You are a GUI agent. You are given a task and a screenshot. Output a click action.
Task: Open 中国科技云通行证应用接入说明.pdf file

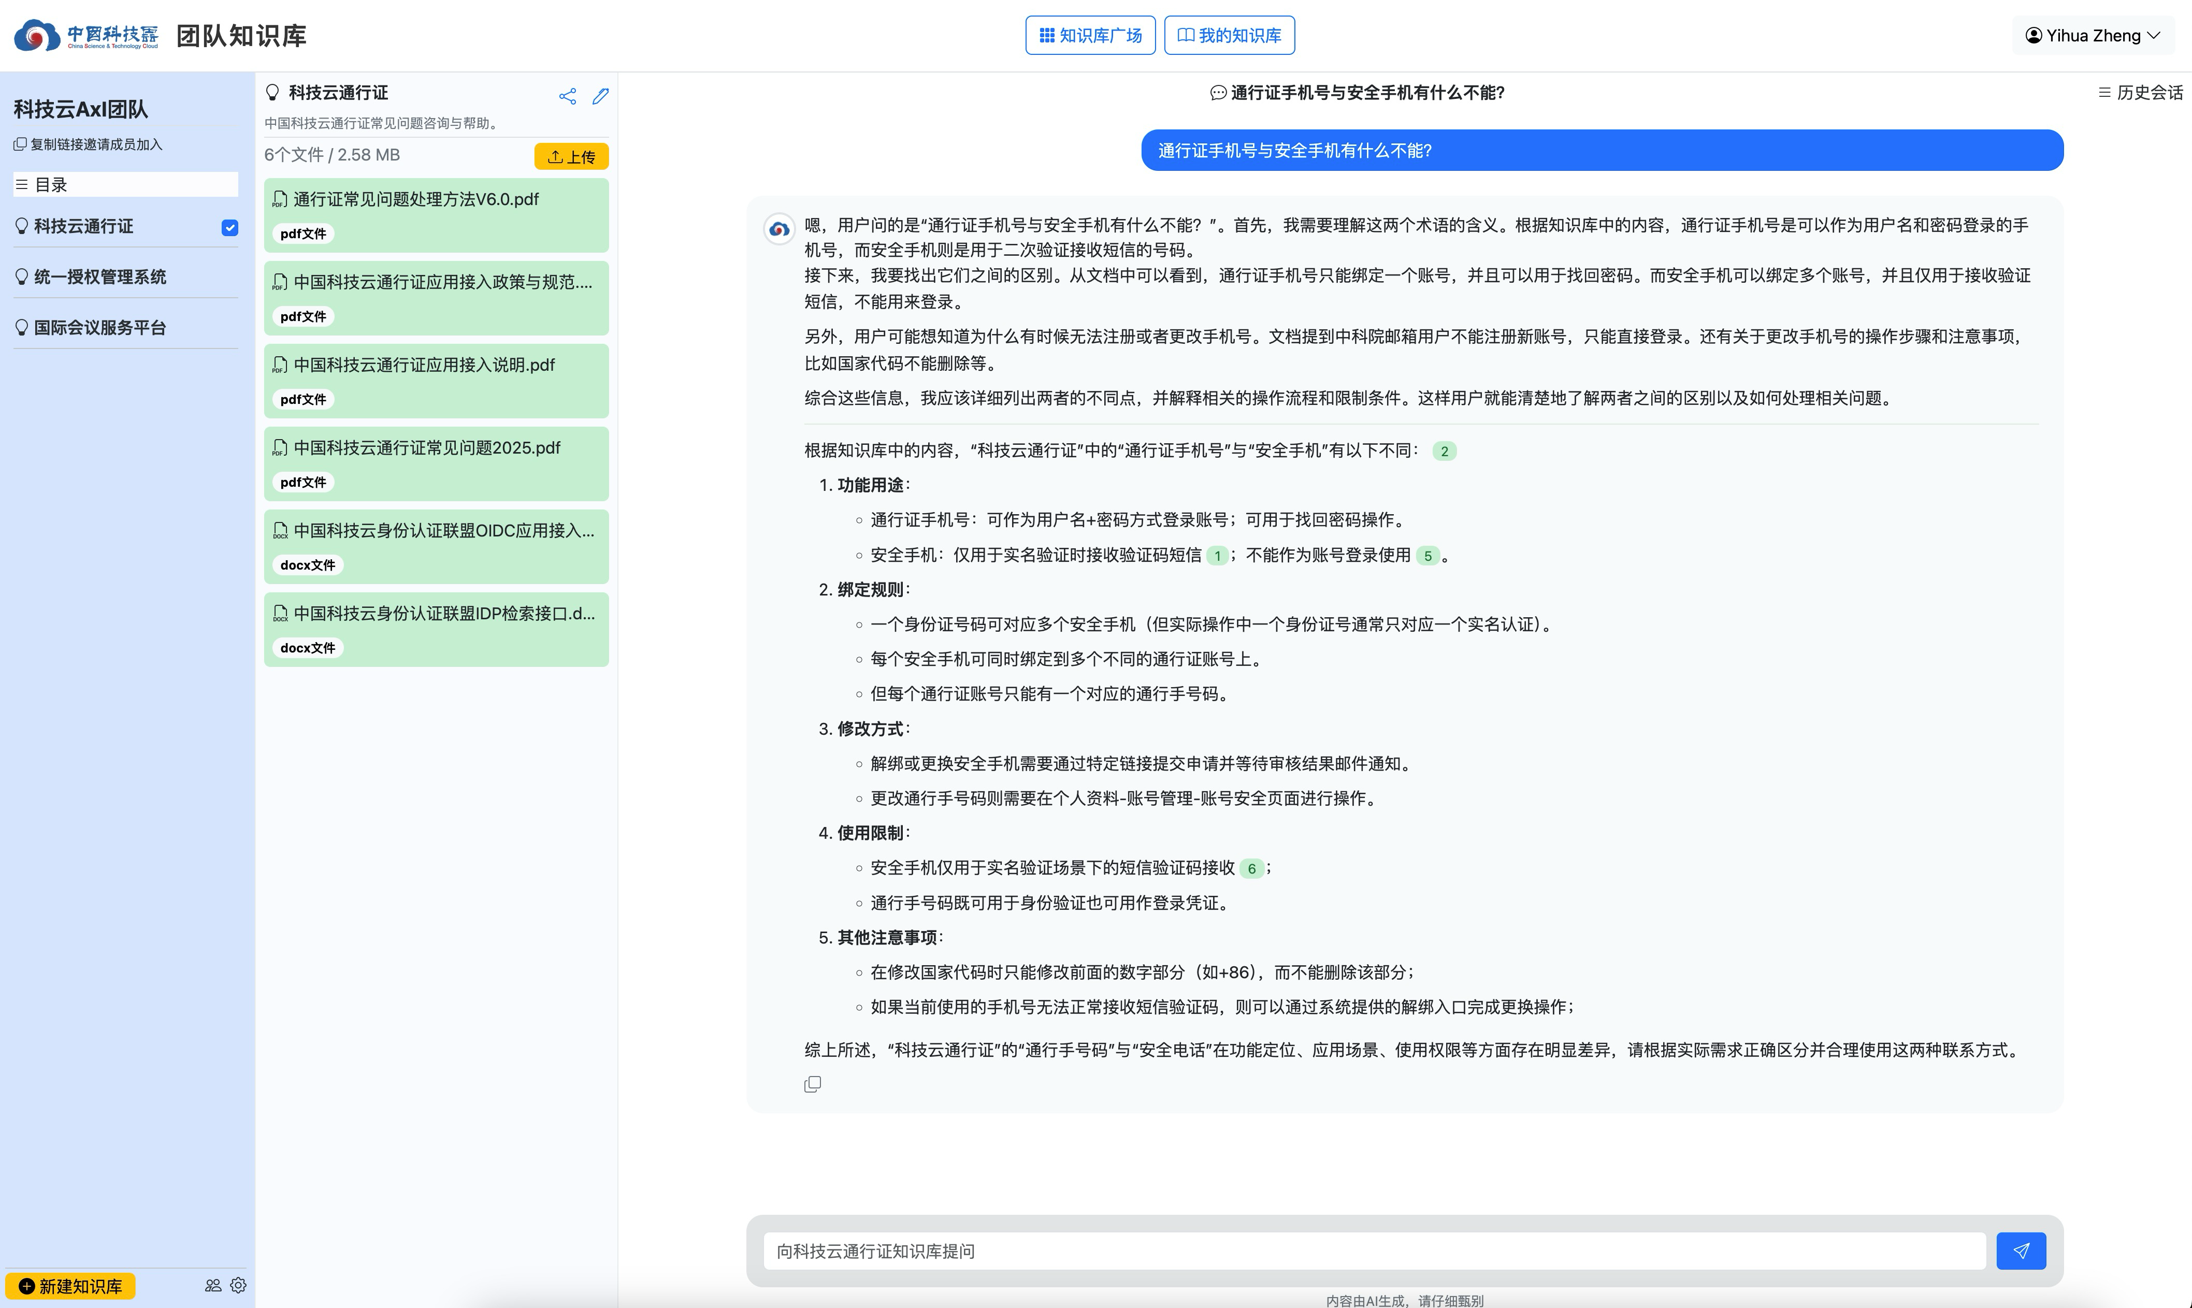[436, 381]
